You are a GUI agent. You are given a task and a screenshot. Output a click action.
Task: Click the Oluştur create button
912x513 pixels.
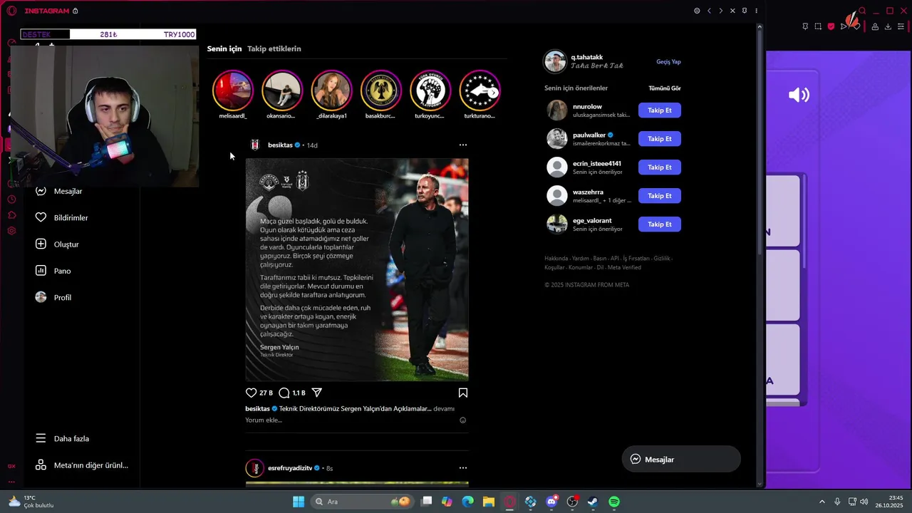pos(57,244)
